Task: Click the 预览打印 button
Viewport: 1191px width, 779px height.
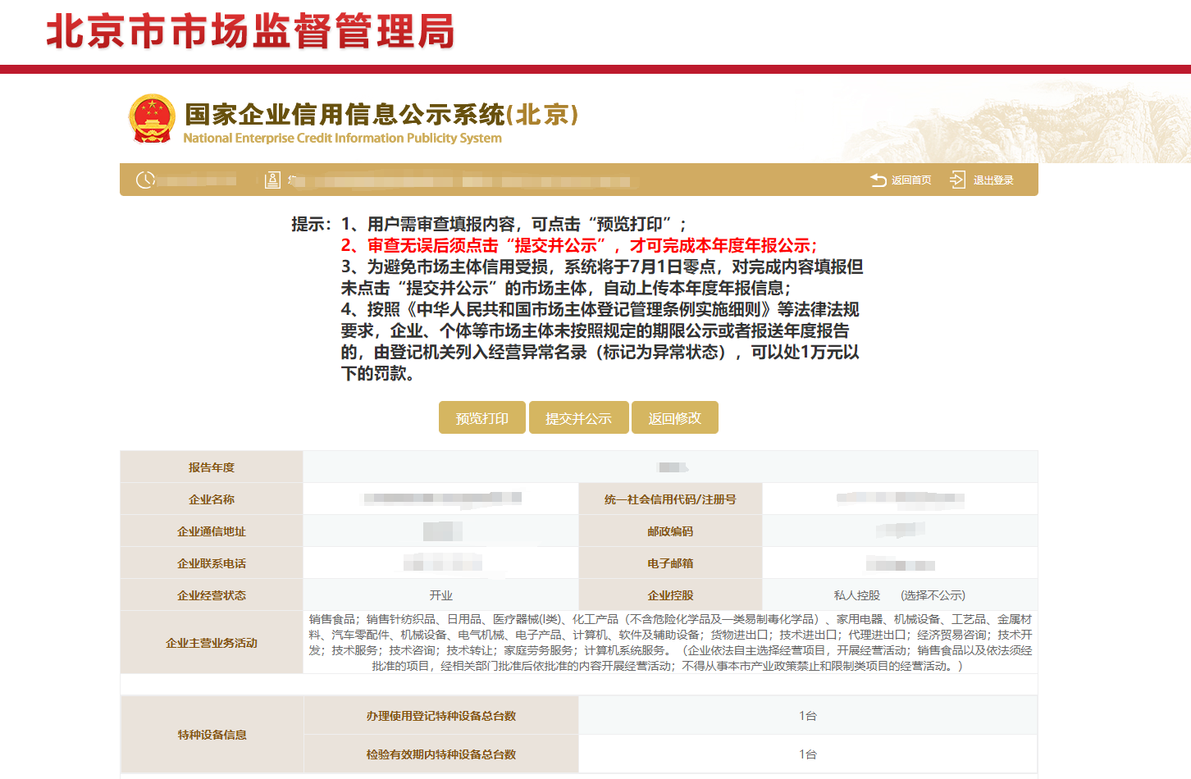Action: coord(482,417)
